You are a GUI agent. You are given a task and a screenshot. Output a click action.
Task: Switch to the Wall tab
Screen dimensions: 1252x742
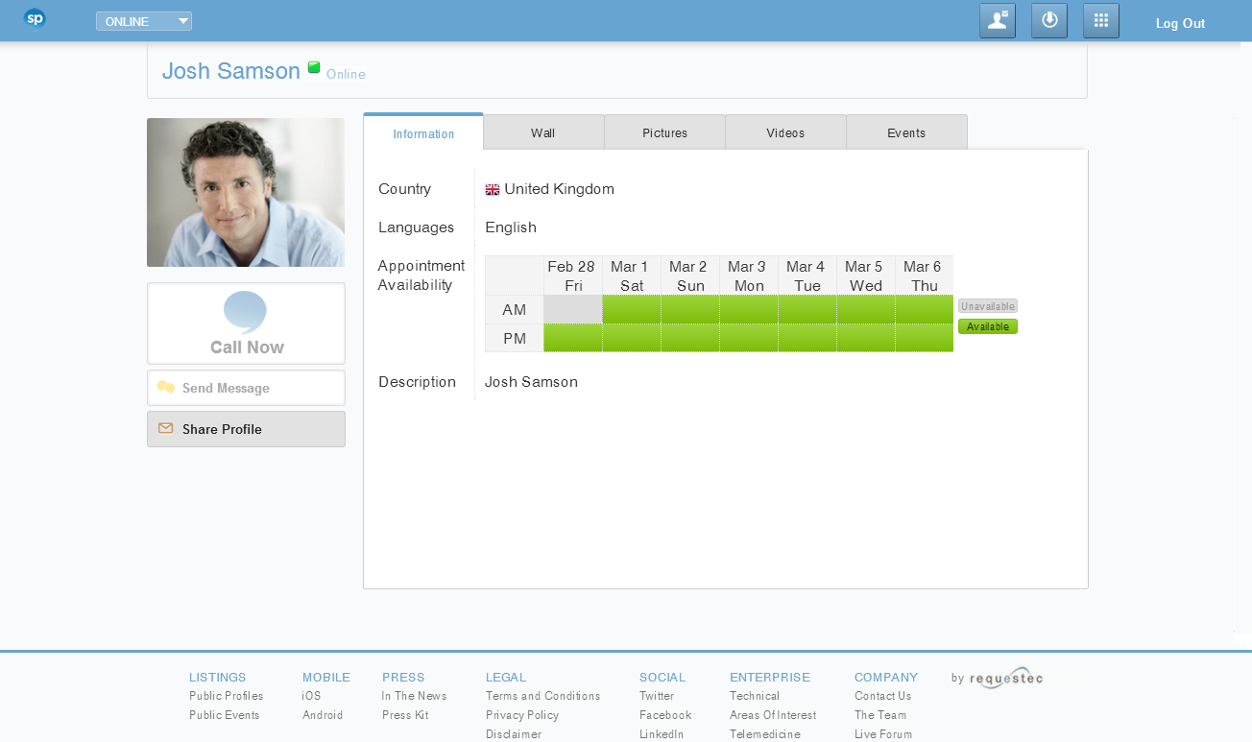(x=543, y=132)
